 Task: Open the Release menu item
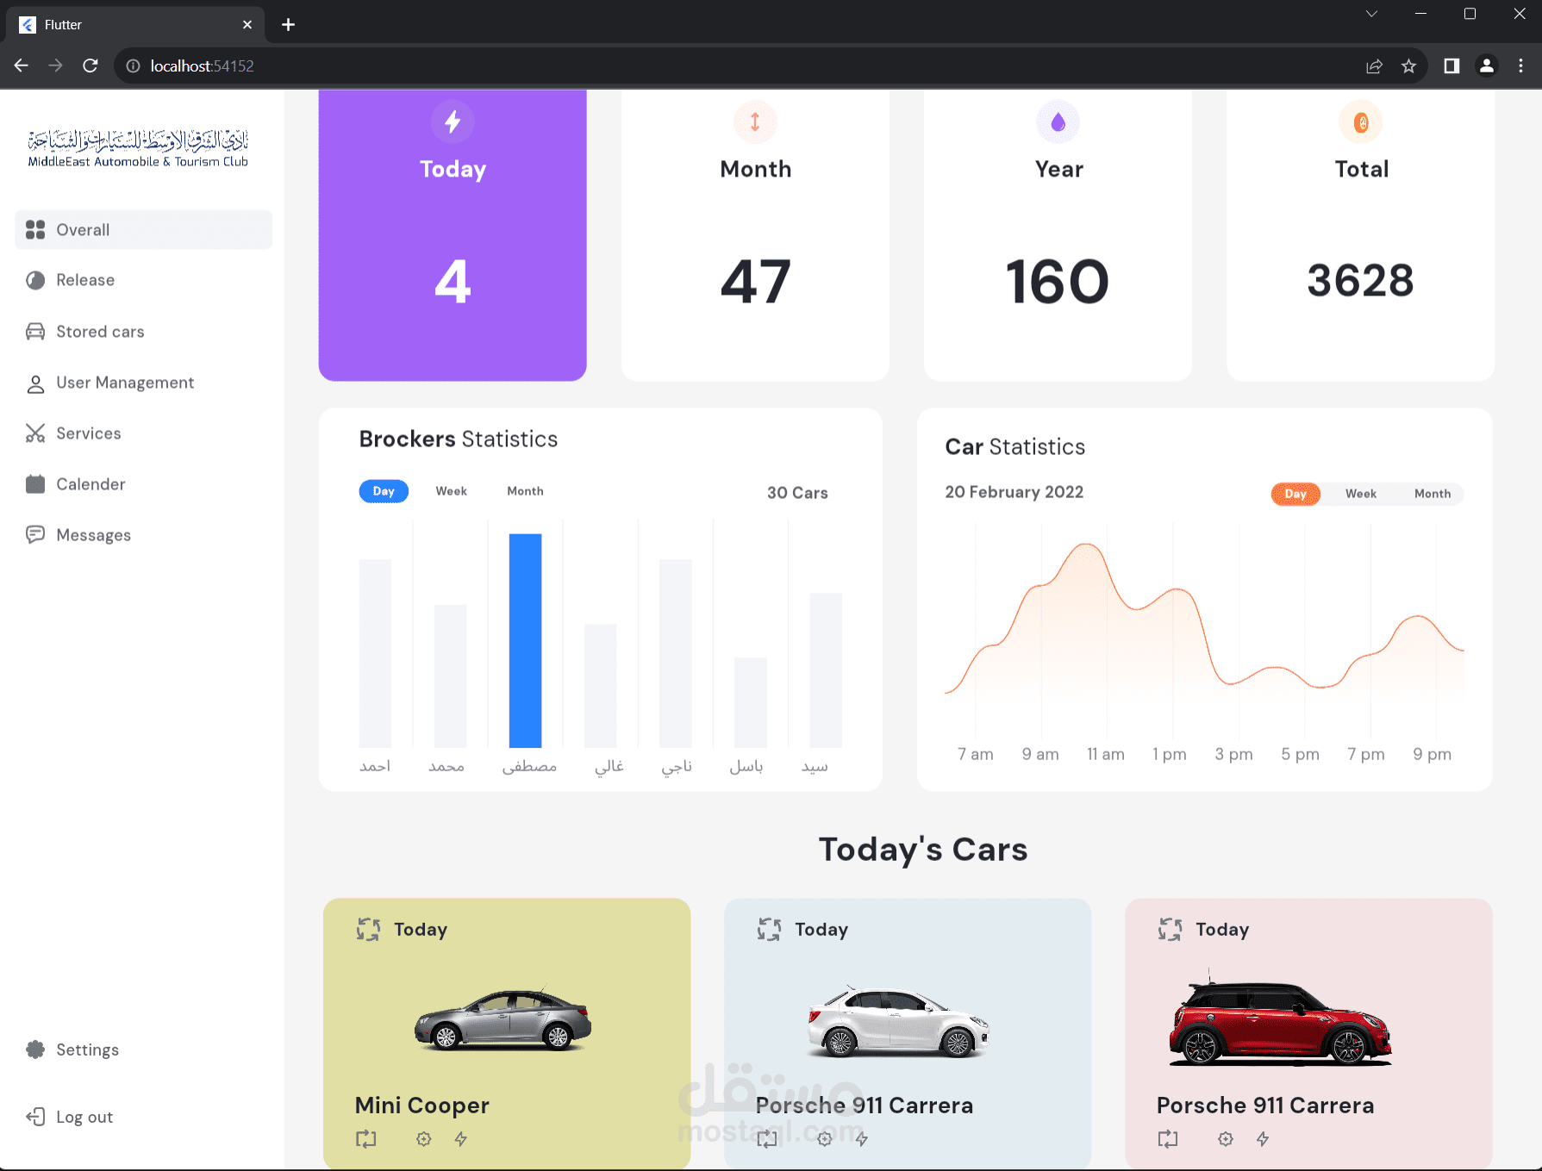(85, 280)
